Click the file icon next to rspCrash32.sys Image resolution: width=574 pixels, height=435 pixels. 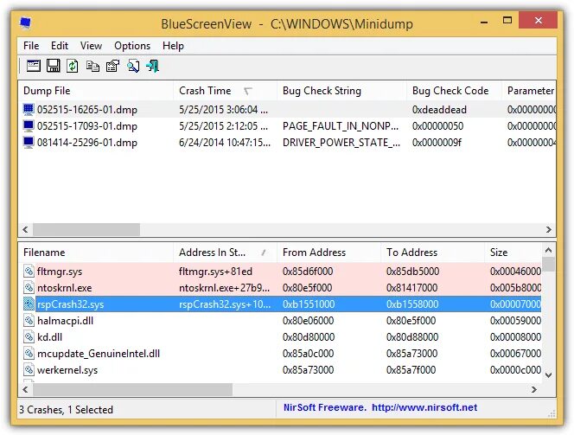29,304
